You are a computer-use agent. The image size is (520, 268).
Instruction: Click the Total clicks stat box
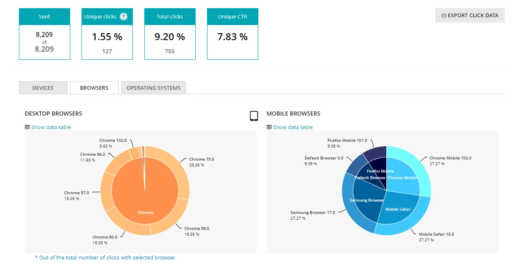[x=170, y=34]
